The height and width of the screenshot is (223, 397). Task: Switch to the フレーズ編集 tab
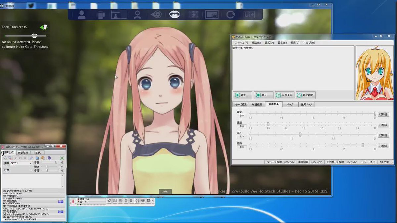coord(241,104)
